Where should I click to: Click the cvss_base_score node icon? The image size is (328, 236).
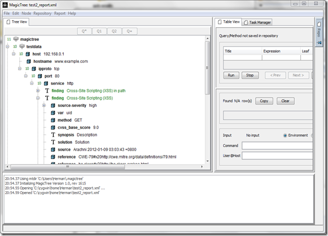tap(53, 127)
